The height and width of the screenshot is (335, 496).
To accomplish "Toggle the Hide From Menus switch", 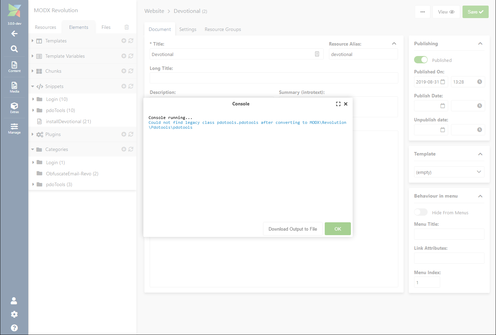I will click(x=421, y=212).
